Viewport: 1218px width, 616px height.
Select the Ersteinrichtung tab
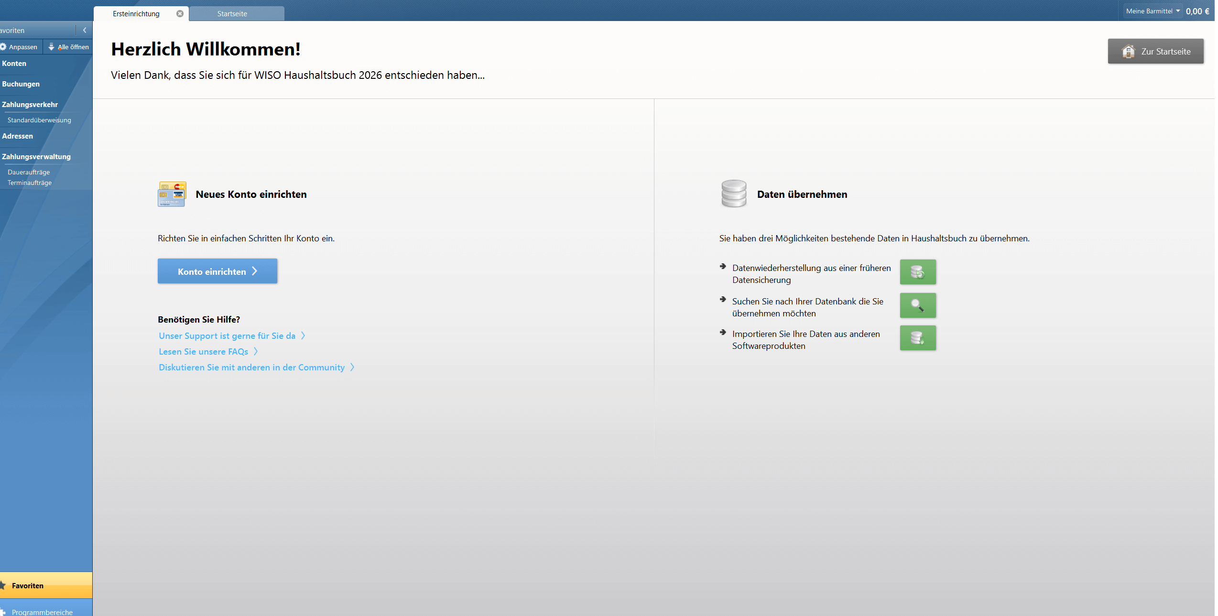pos(136,14)
